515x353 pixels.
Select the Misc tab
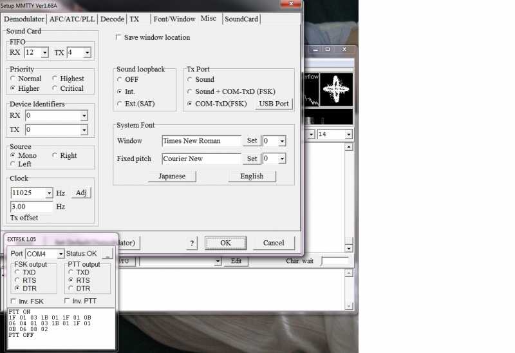pyautogui.click(x=209, y=19)
